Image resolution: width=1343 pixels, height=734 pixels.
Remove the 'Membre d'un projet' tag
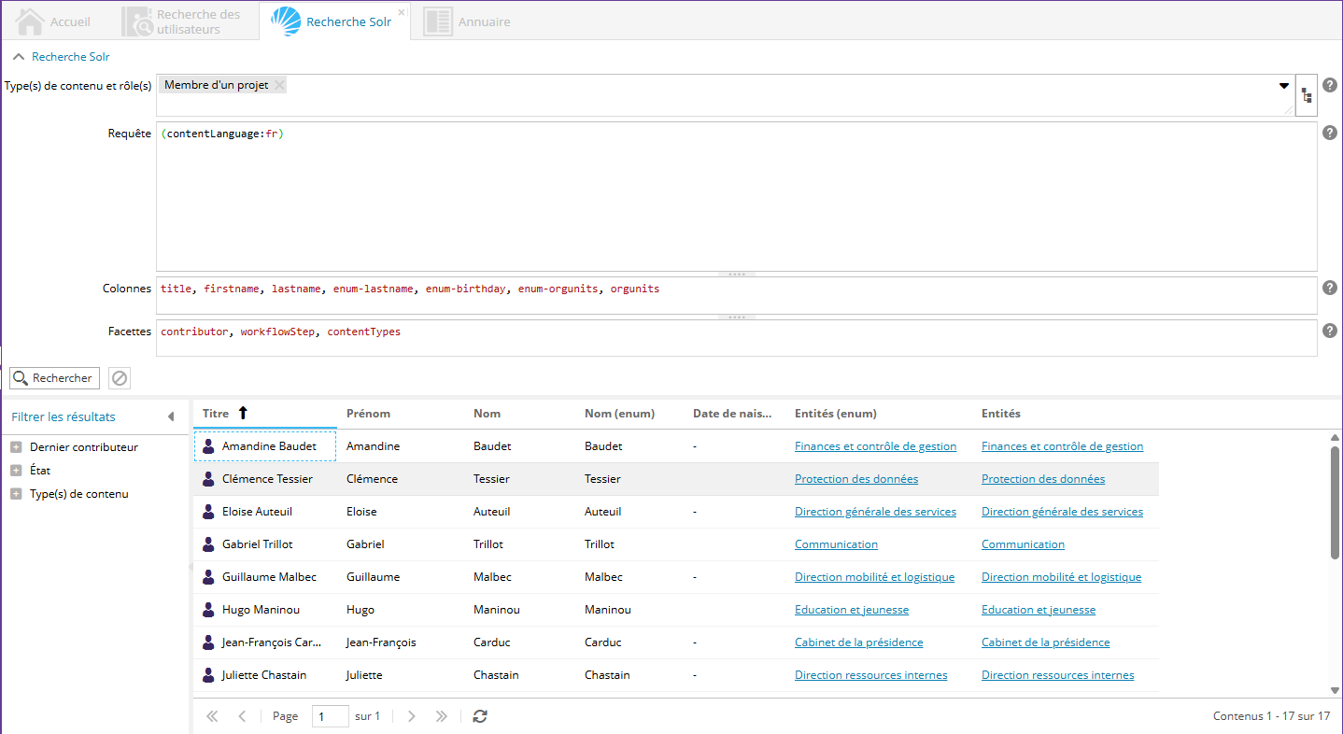[279, 85]
